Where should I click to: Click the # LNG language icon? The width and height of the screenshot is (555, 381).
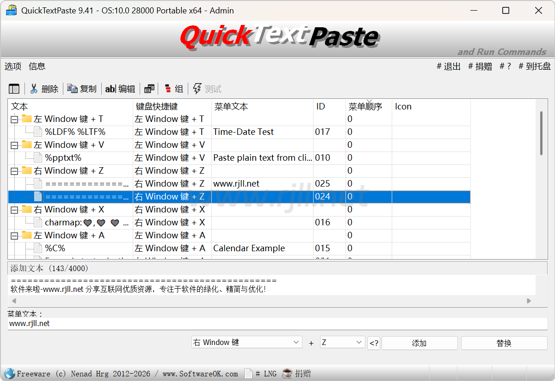[249, 374]
